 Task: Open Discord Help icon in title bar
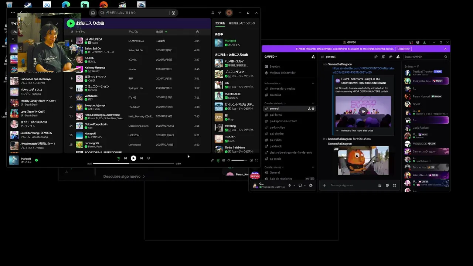tap(418, 42)
